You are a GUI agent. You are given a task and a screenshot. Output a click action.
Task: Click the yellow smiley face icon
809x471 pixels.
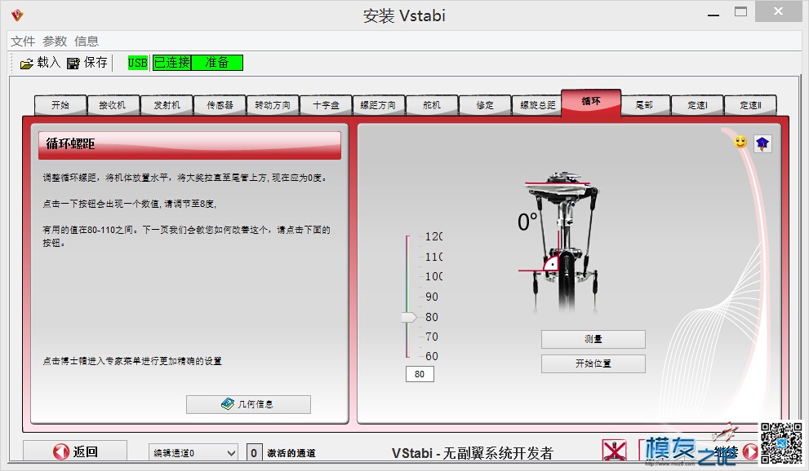(740, 142)
